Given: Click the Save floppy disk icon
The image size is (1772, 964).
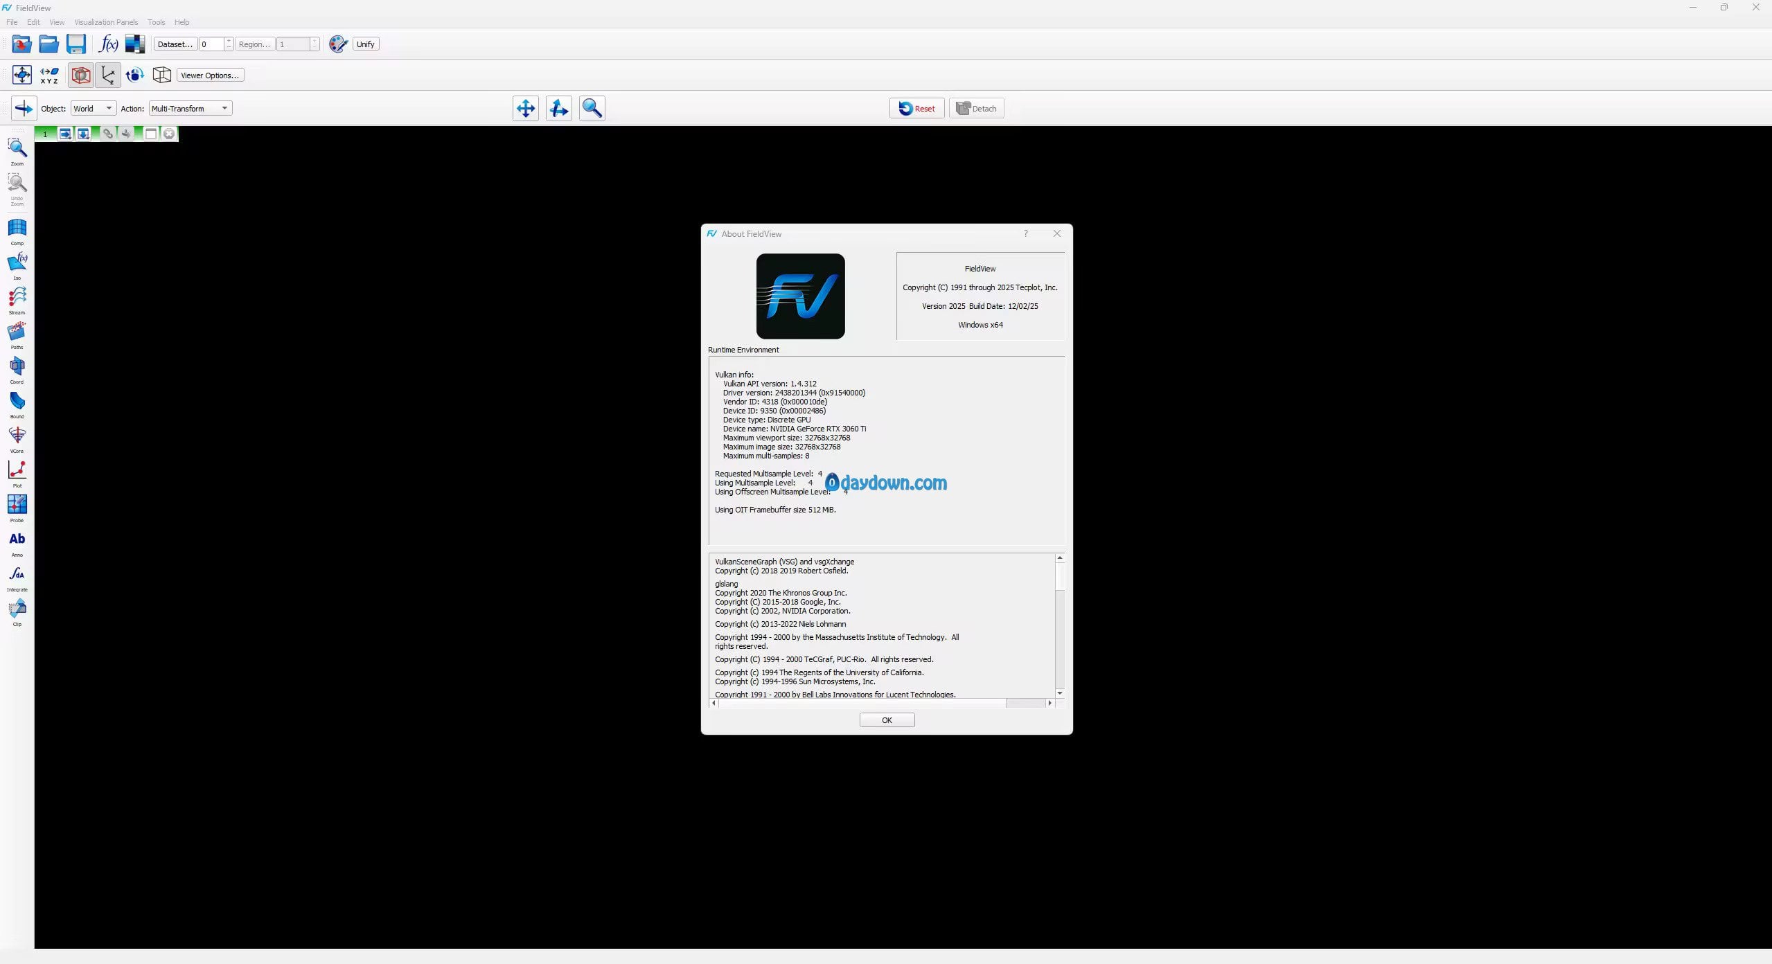Looking at the screenshot, I should [76, 44].
